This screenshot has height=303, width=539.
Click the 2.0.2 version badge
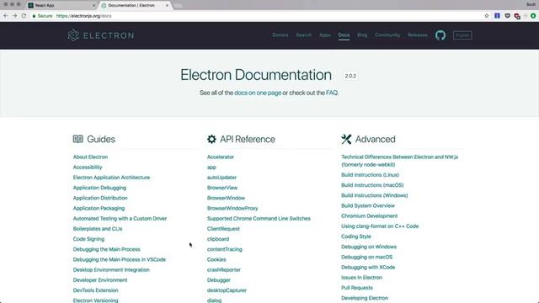coord(350,76)
